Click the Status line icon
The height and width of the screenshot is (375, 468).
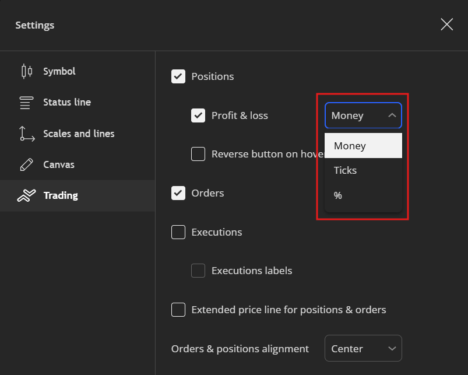(x=26, y=103)
